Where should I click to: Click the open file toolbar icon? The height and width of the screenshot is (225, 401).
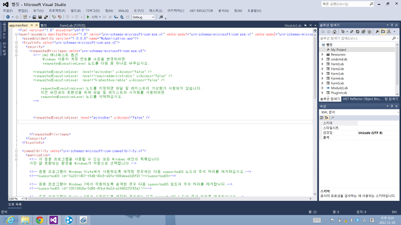pos(34,17)
